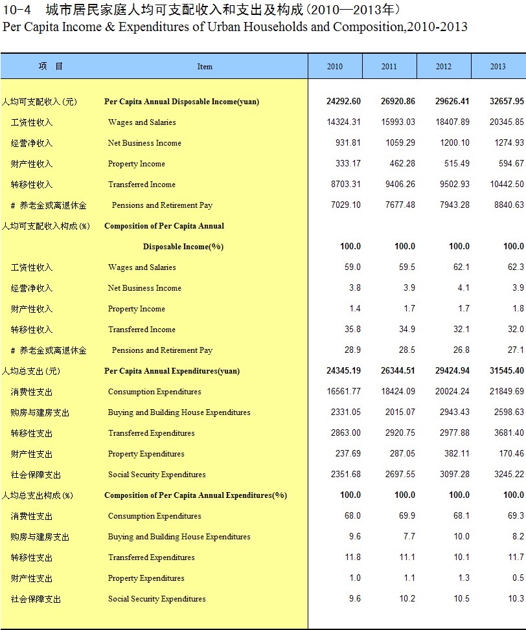
Task: Select the Chinese table title starting with 10-4
Action: [x=201, y=10]
